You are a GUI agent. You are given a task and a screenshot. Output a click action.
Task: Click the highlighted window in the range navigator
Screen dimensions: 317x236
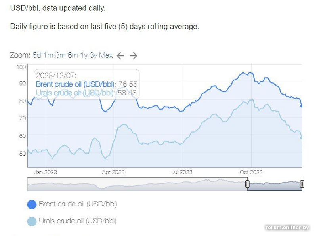(275, 184)
